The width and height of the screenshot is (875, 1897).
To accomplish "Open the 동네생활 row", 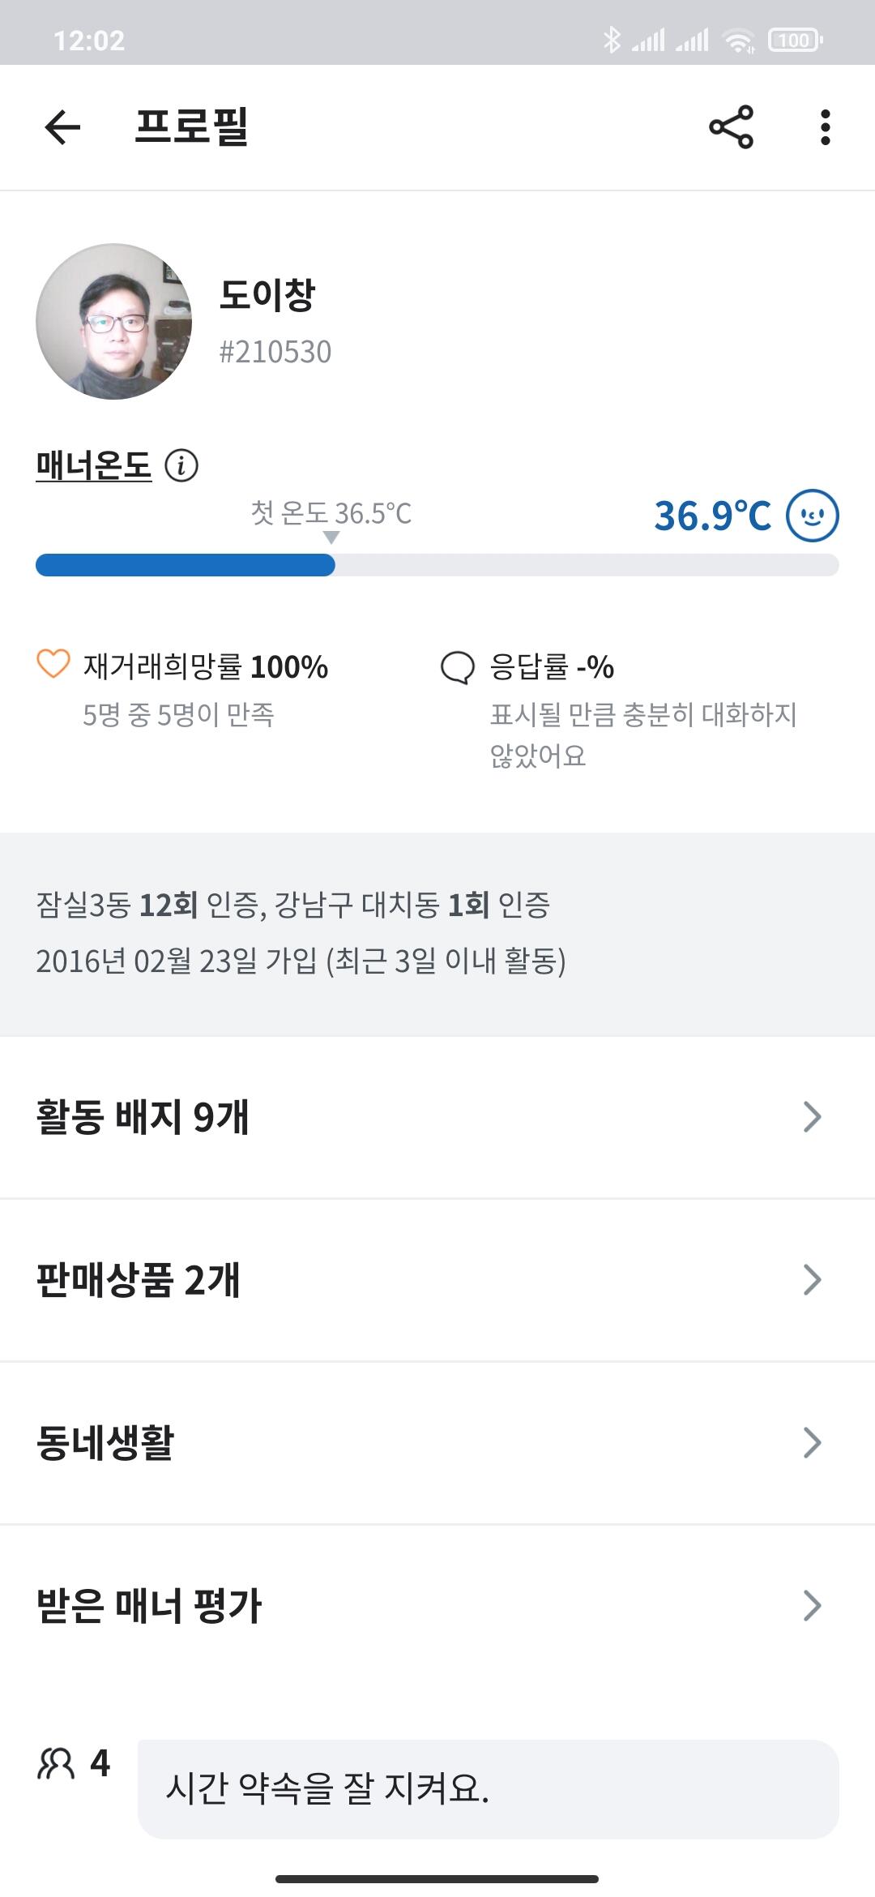I will coord(105,1443).
